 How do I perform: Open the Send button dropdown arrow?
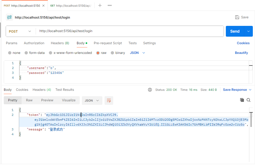coord(249,31)
